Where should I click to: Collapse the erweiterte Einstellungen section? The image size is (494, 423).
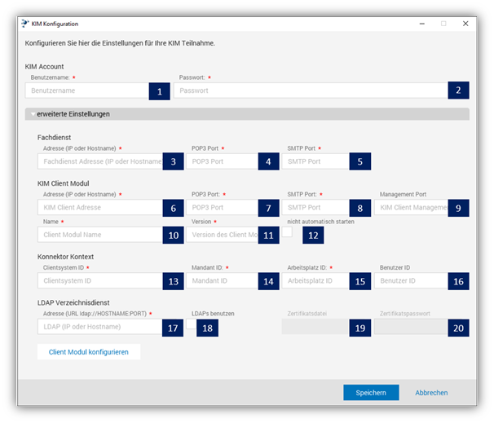click(32, 115)
